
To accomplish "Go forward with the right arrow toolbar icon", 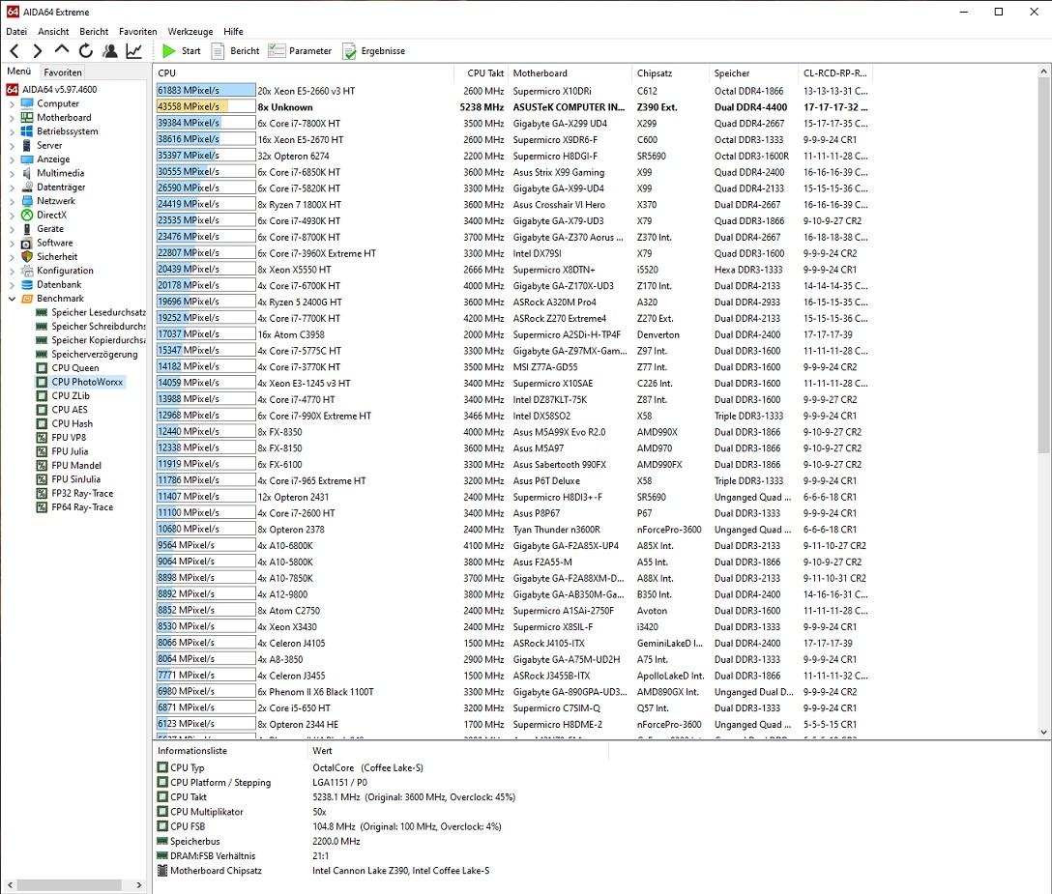I will (x=38, y=51).
